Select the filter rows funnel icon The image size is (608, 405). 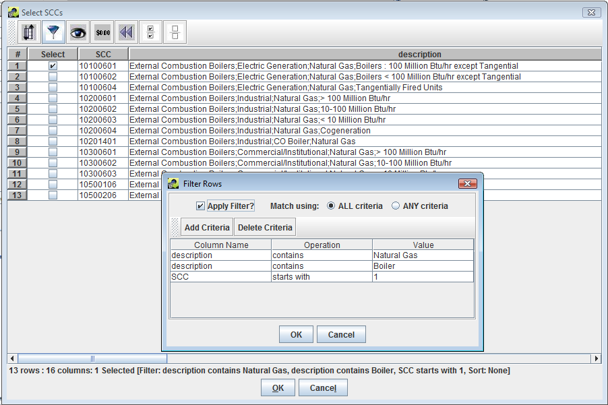(x=52, y=32)
